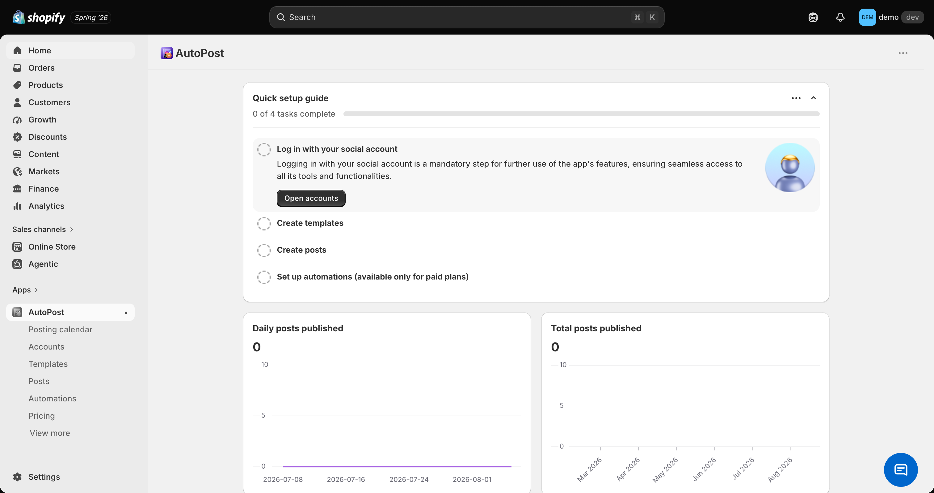934x493 pixels.
Task: Click the Orders inbox icon
Action: point(17,68)
